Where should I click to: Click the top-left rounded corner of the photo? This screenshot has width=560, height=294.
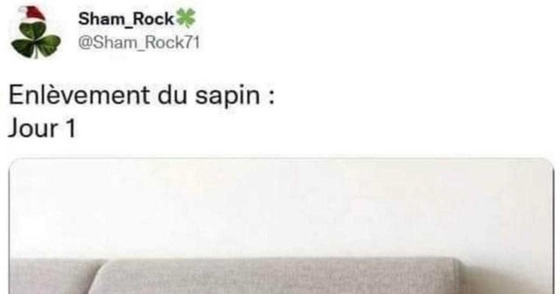[13, 163]
